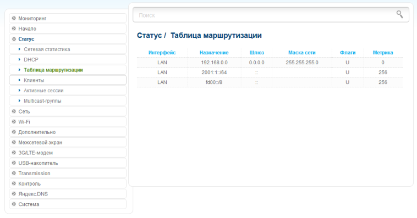Open the Контроль menu item

[68, 184]
